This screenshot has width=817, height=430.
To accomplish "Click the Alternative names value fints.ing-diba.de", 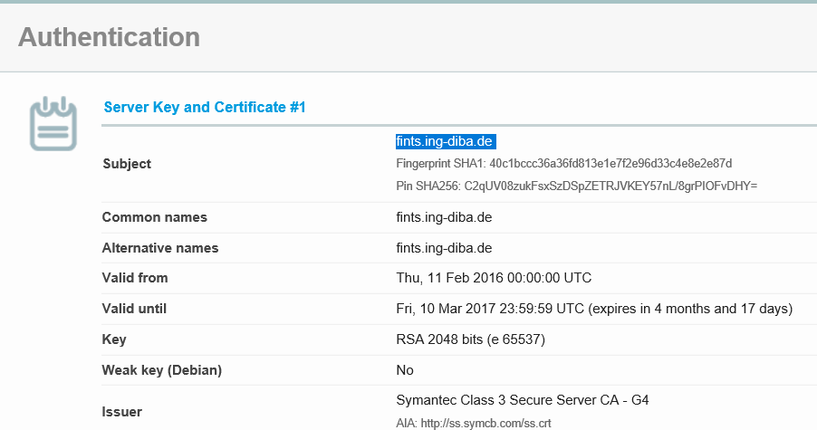I will (x=444, y=248).
